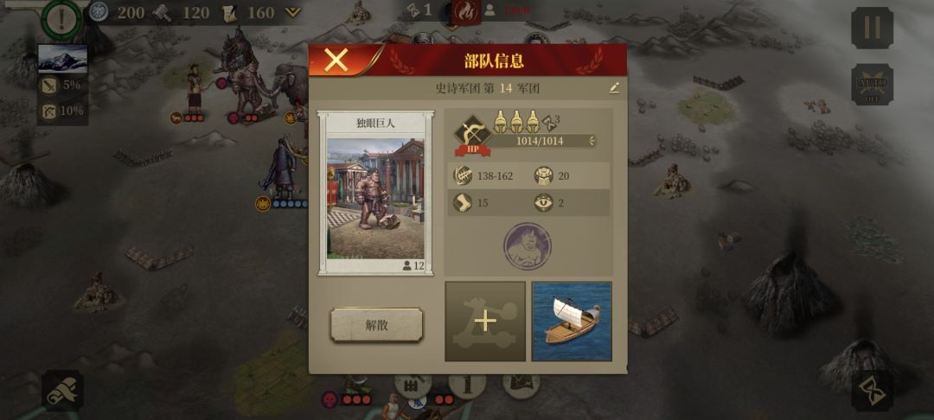Adjust HP using the stepper arrows
This screenshot has height=420, width=934.
592,141
